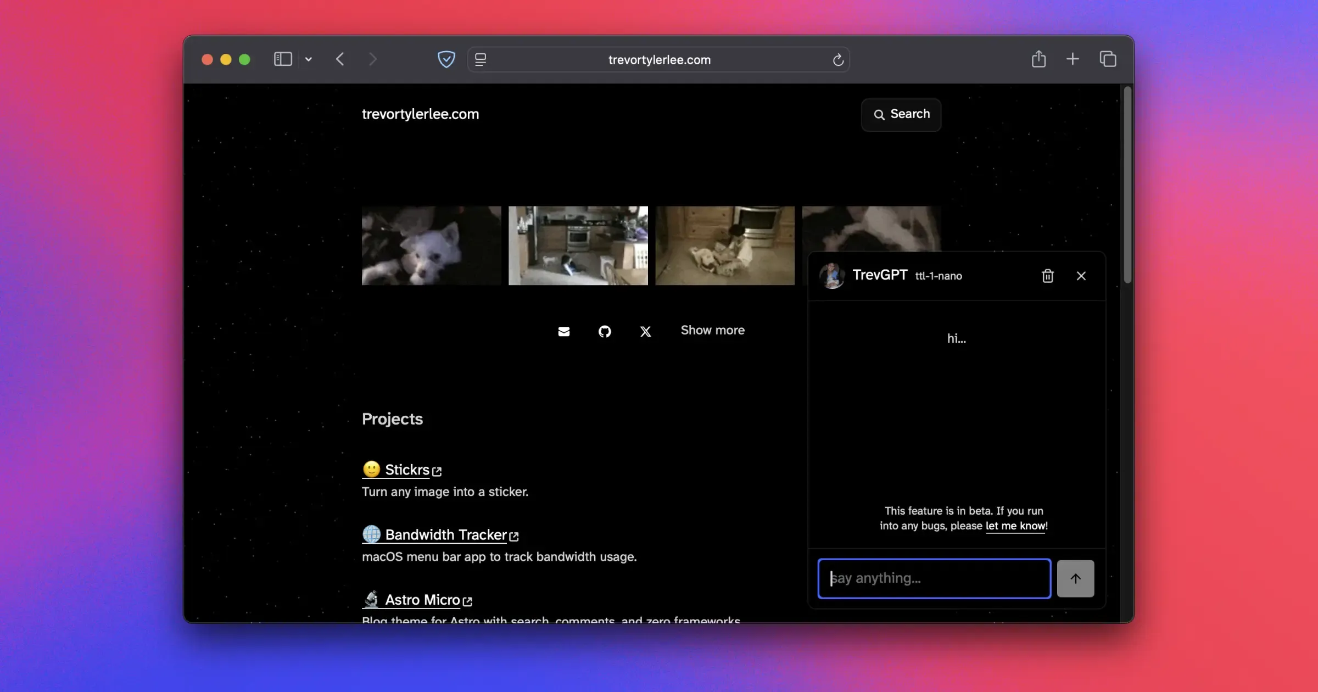Send the message with up arrow button

point(1075,578)
